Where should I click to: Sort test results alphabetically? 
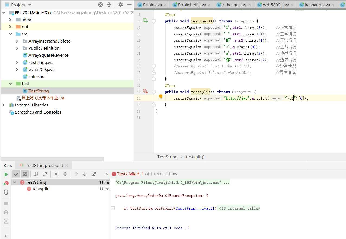coord(36,174)
